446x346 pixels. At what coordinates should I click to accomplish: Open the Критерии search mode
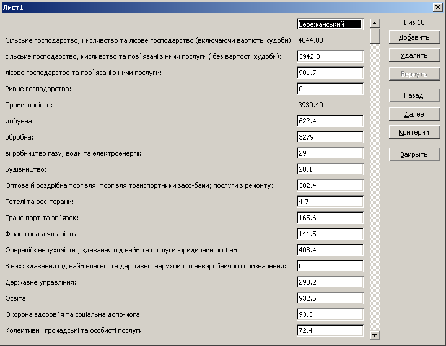point(414,132)
